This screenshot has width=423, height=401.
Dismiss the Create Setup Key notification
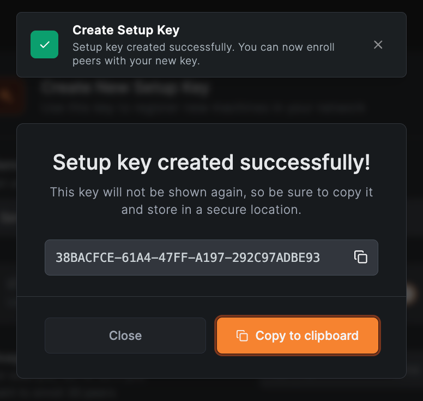378,45
